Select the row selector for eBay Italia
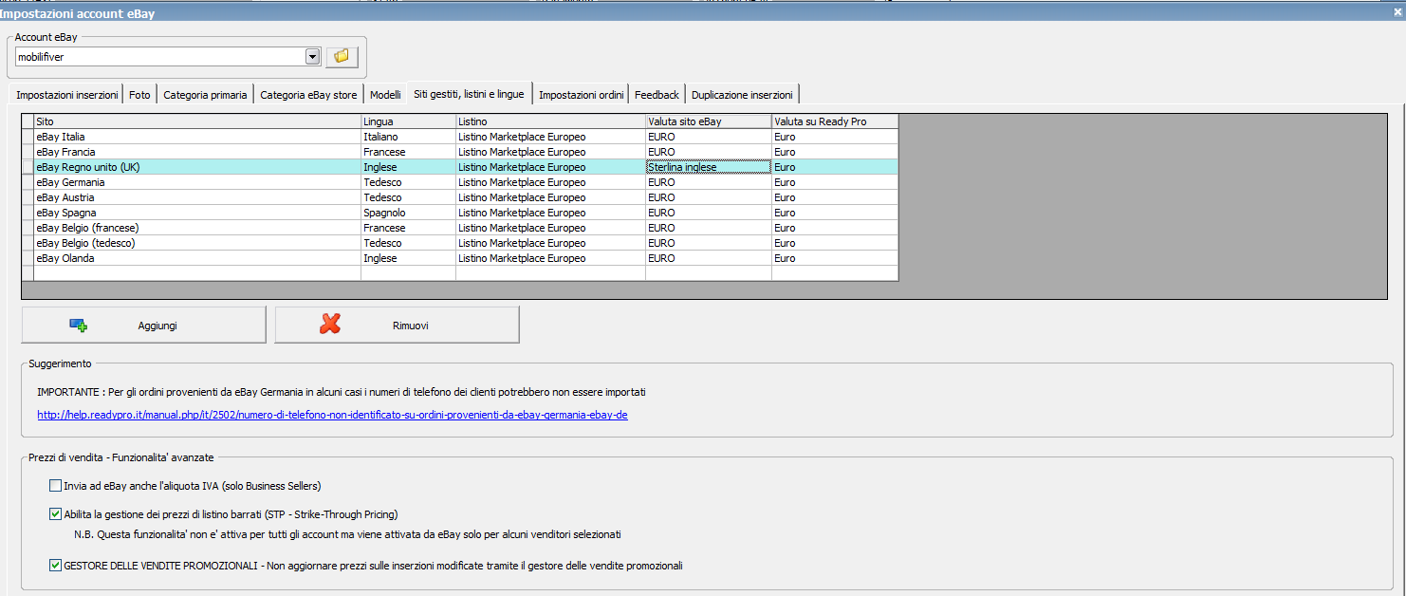The image size is (1406, 596). pos(28,137)
